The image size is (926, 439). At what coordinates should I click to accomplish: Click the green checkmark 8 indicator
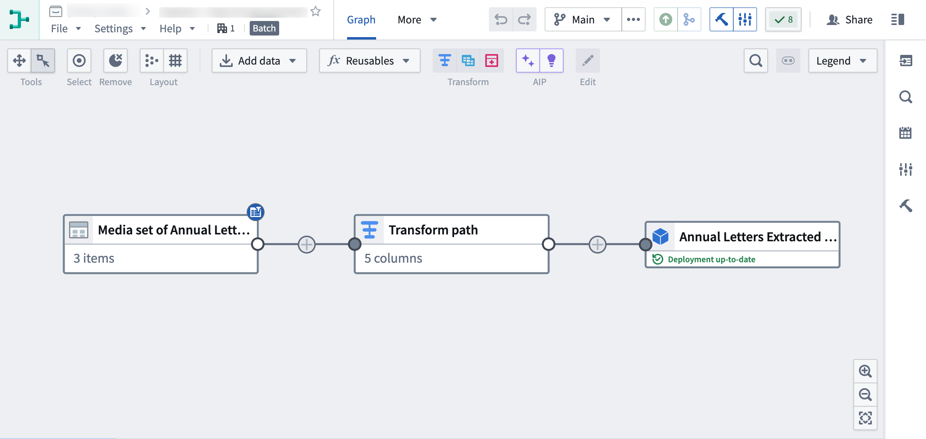click(x=783, y=19)
